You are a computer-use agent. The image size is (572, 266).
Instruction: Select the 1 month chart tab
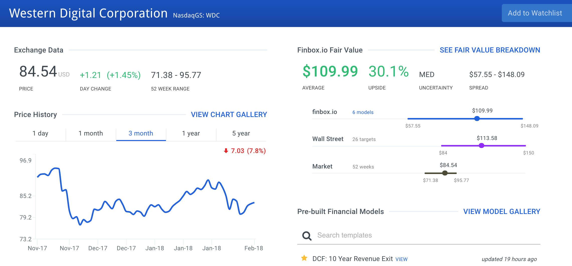coord(91,133)
